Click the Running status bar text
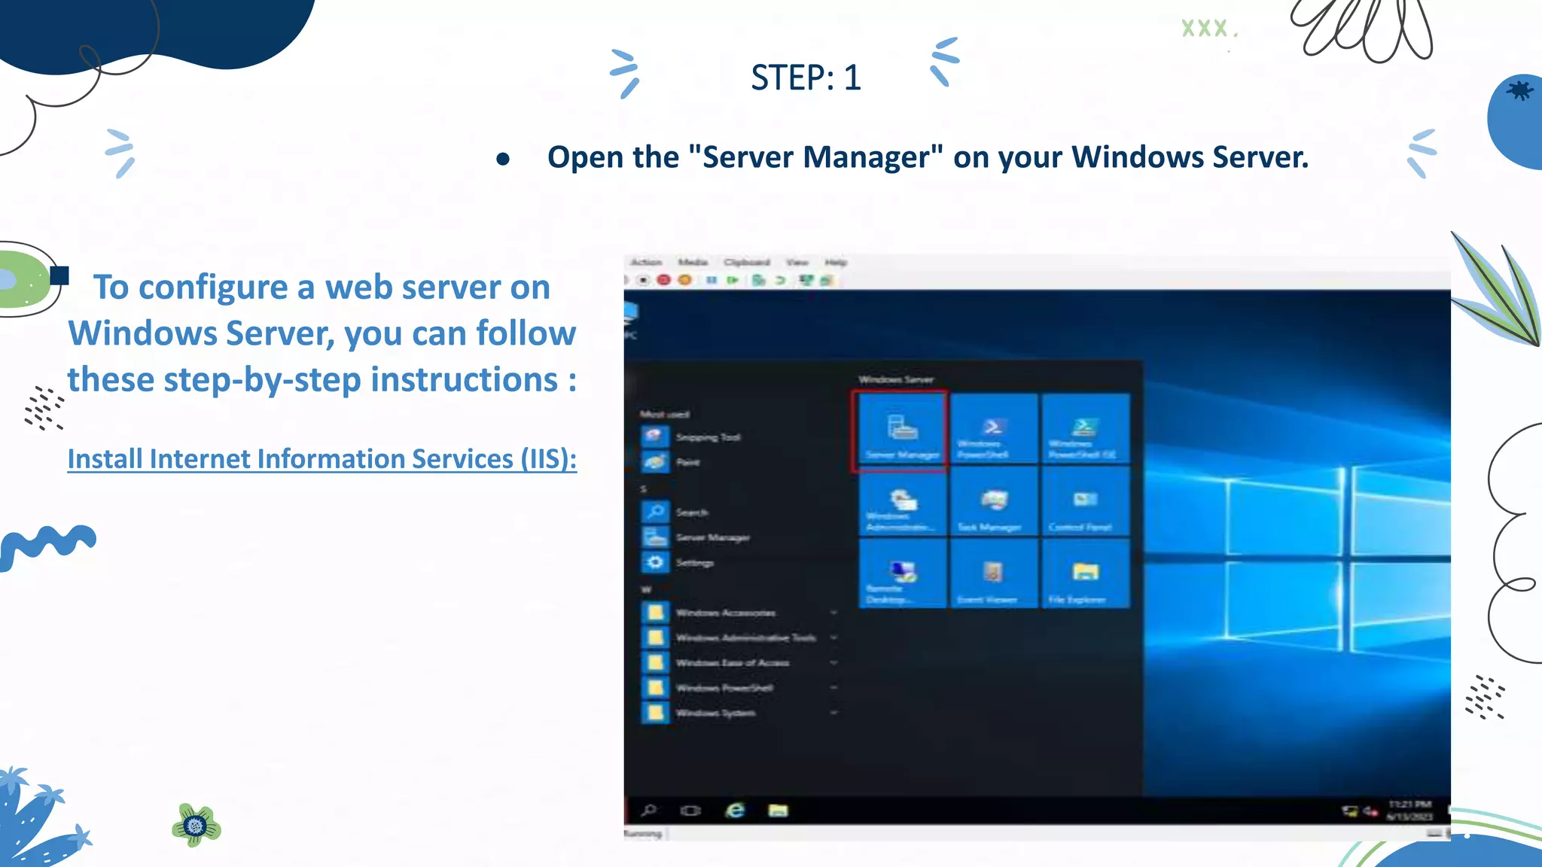 pos(642,833)
